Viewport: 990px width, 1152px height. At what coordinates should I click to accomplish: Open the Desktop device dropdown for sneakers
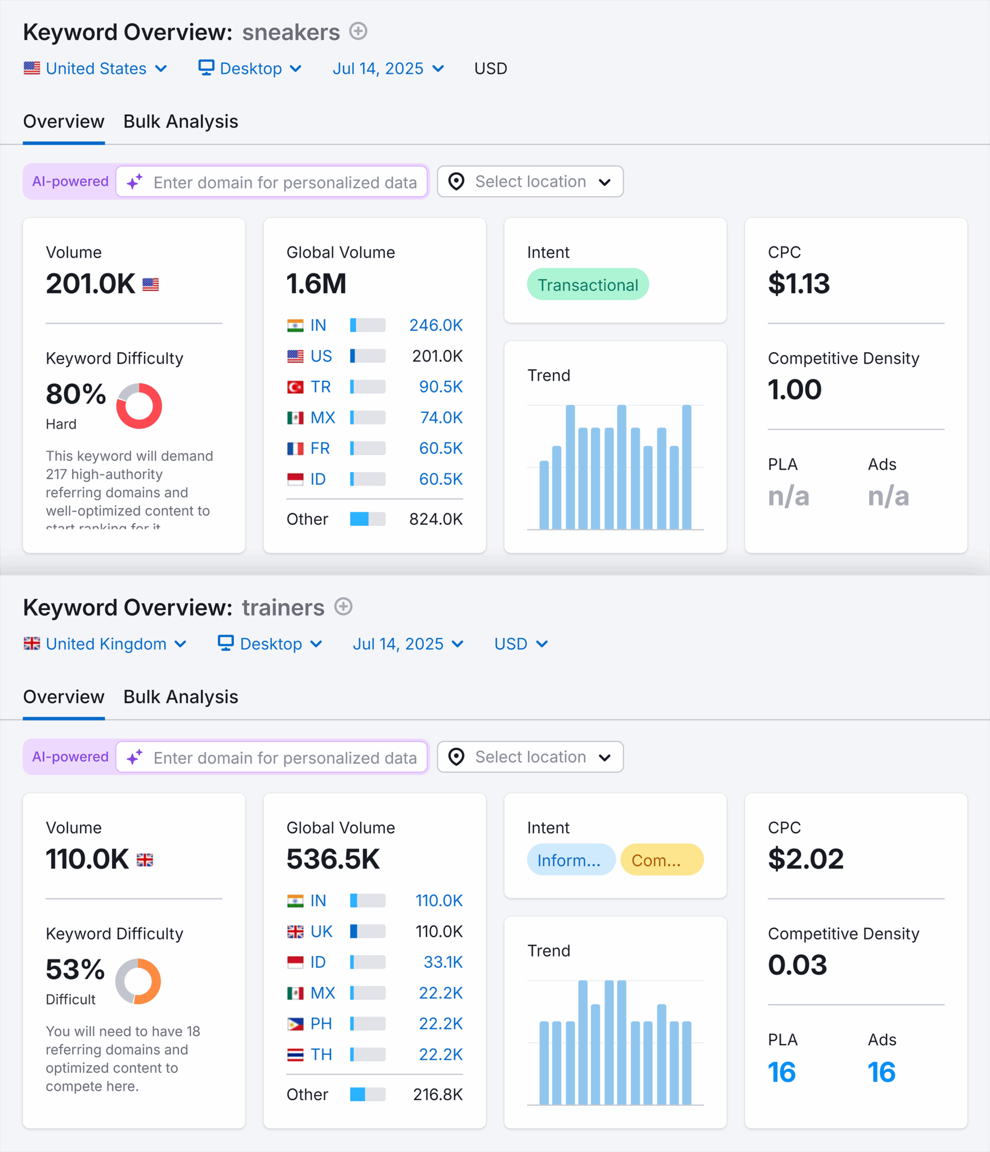coord(250,69)
